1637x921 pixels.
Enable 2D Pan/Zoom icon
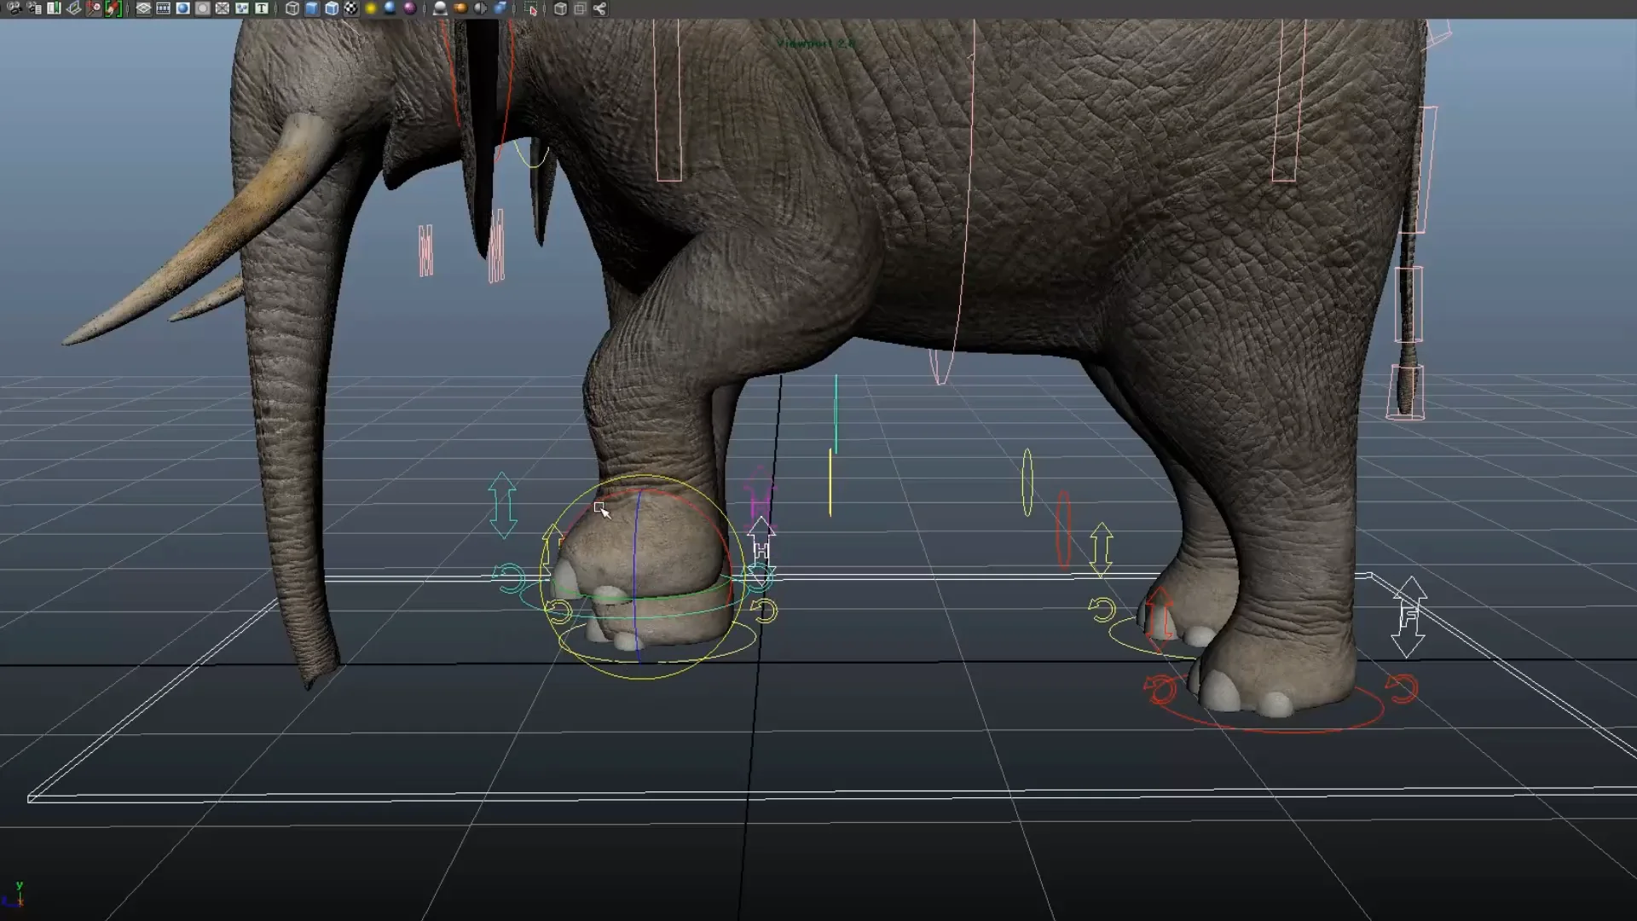pos(93,9)
